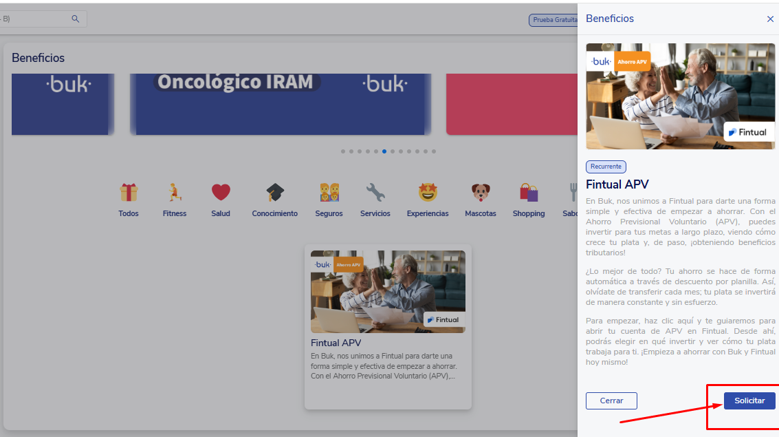Select the Todos gift box category icon
Image resolution: width=779 pixels, height=437 pixels.
tap(128, 193)
